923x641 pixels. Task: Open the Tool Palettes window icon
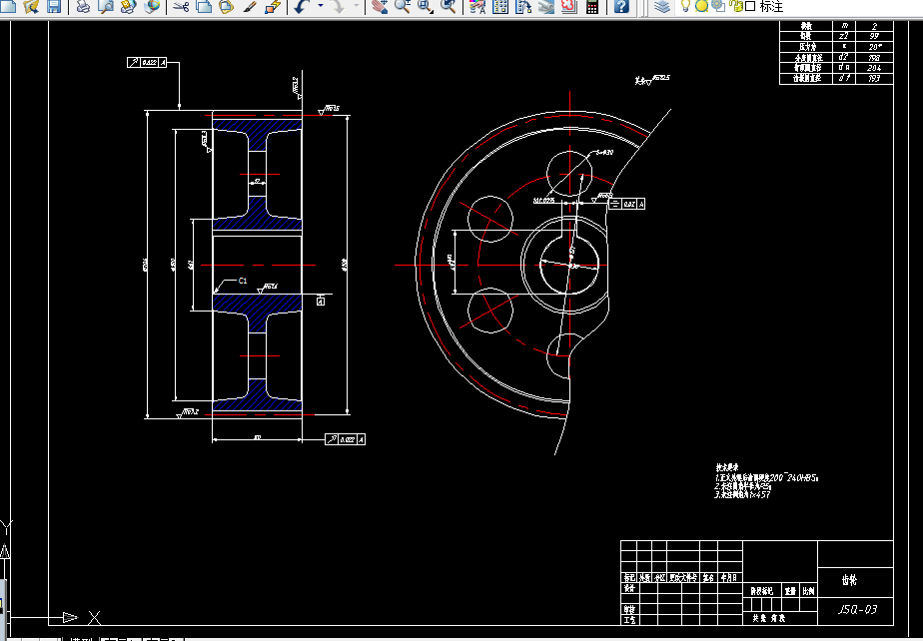pos(523,6)
